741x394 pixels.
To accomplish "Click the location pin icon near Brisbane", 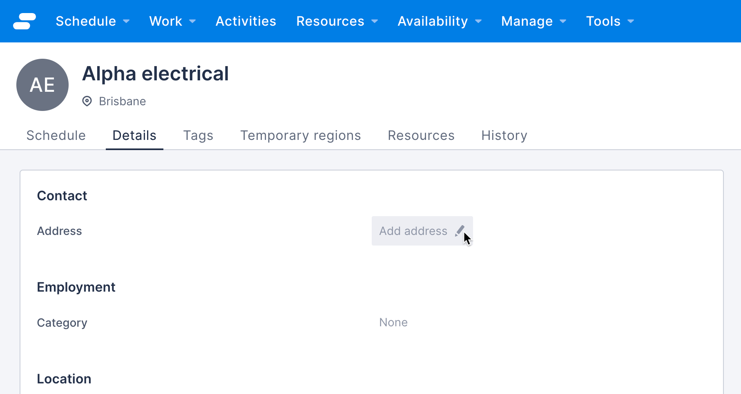I will [86, 101].
